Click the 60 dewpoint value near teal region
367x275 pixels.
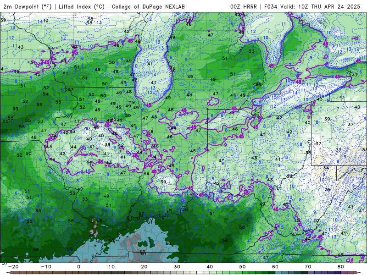tap(168, 243)
